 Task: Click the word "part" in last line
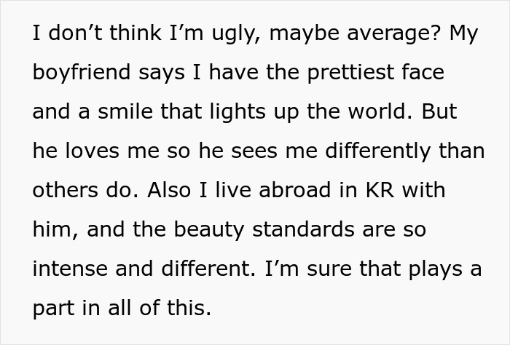[x=52, y=307]
